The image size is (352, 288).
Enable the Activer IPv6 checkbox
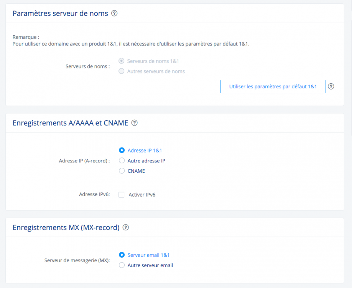(122, 195)
